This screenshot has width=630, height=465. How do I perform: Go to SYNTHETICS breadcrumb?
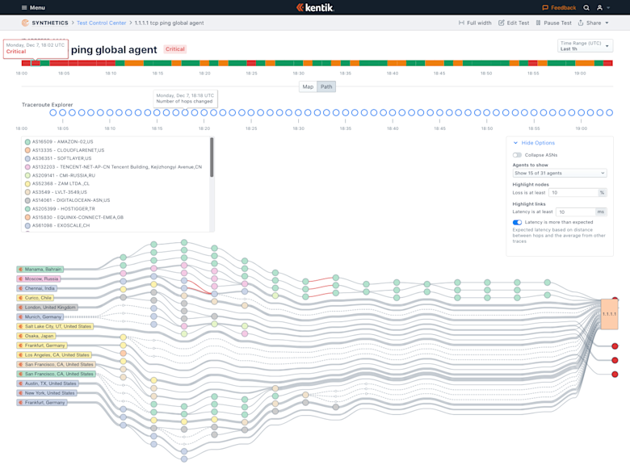(50, 23)
